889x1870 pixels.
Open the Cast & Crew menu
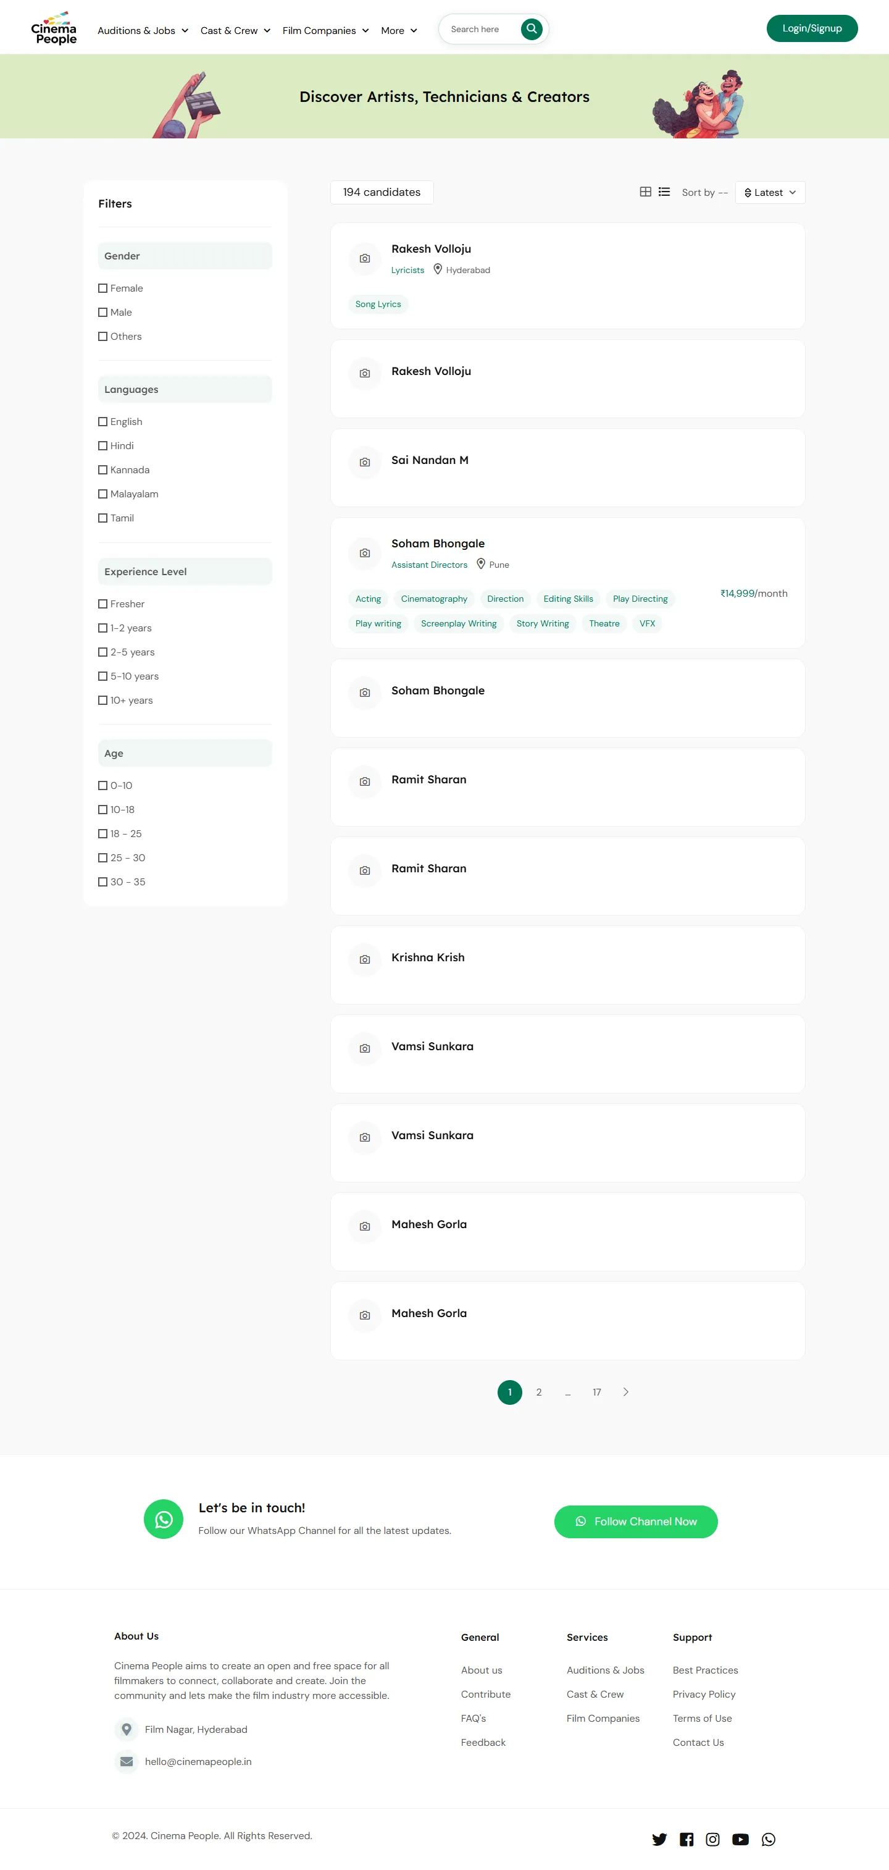point(235,30)
